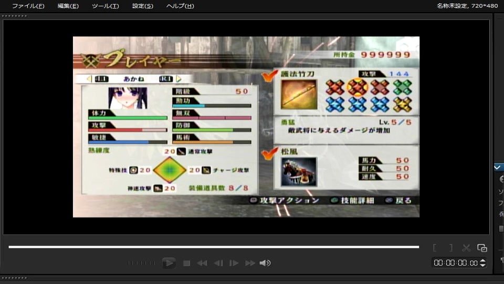This screenshot has width=504, height=284.
Task: Jump to the end with the fast-forward button
Action: [250, 263]
